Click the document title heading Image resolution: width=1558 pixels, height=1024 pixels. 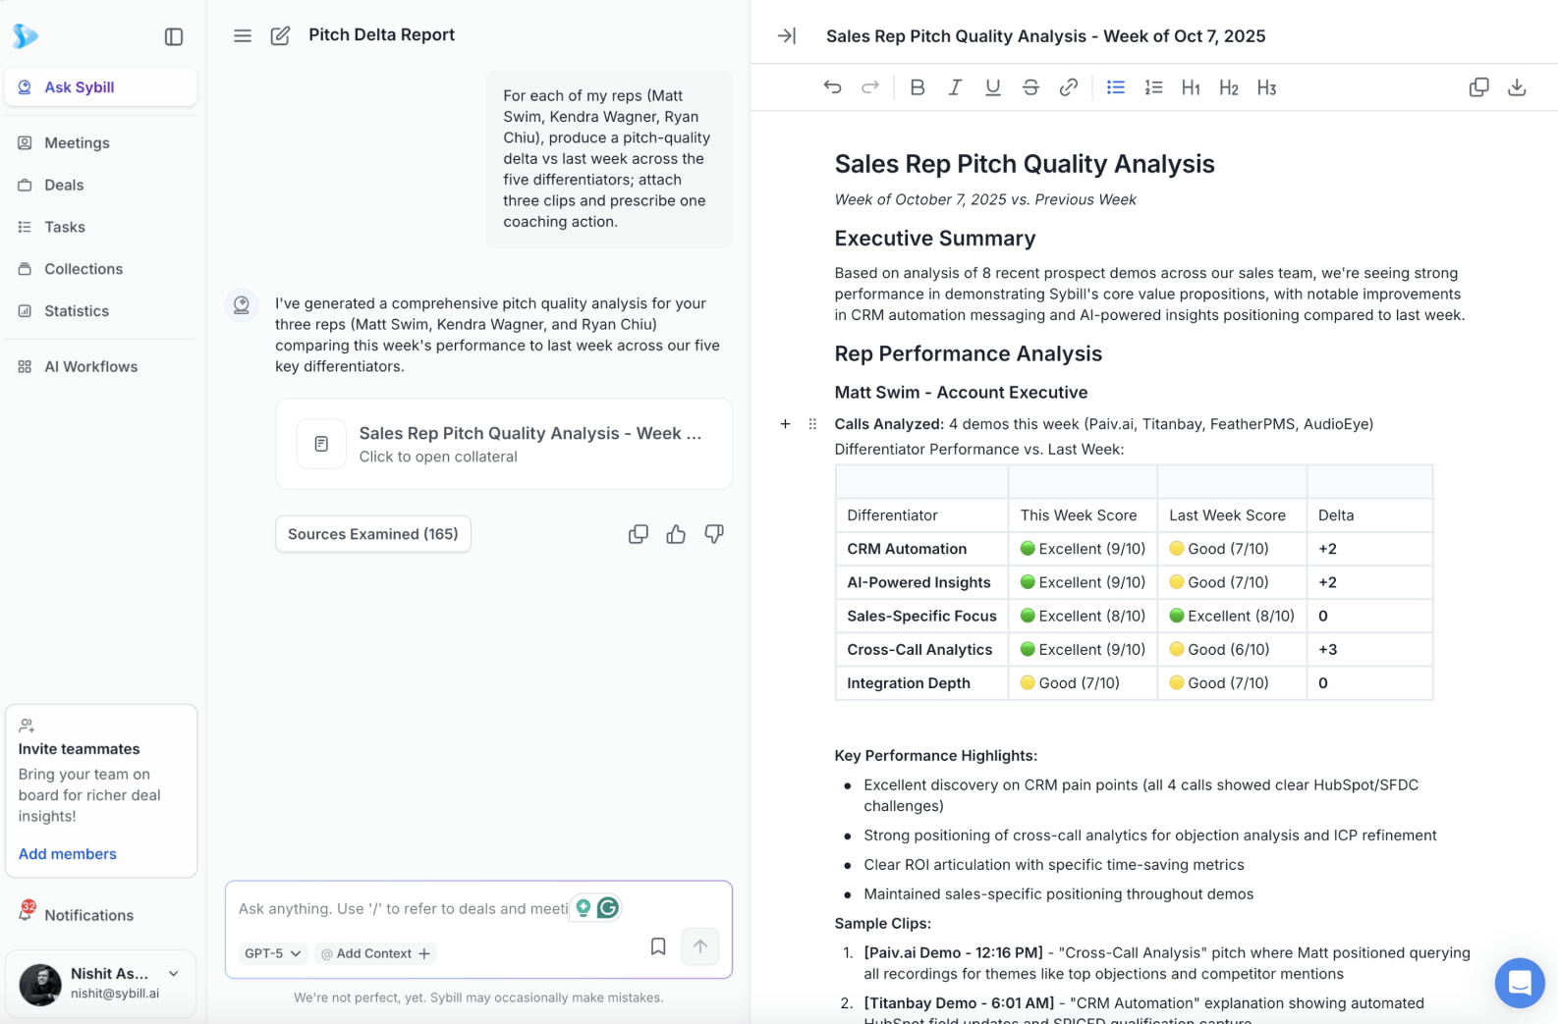(x=1025, y=164)
